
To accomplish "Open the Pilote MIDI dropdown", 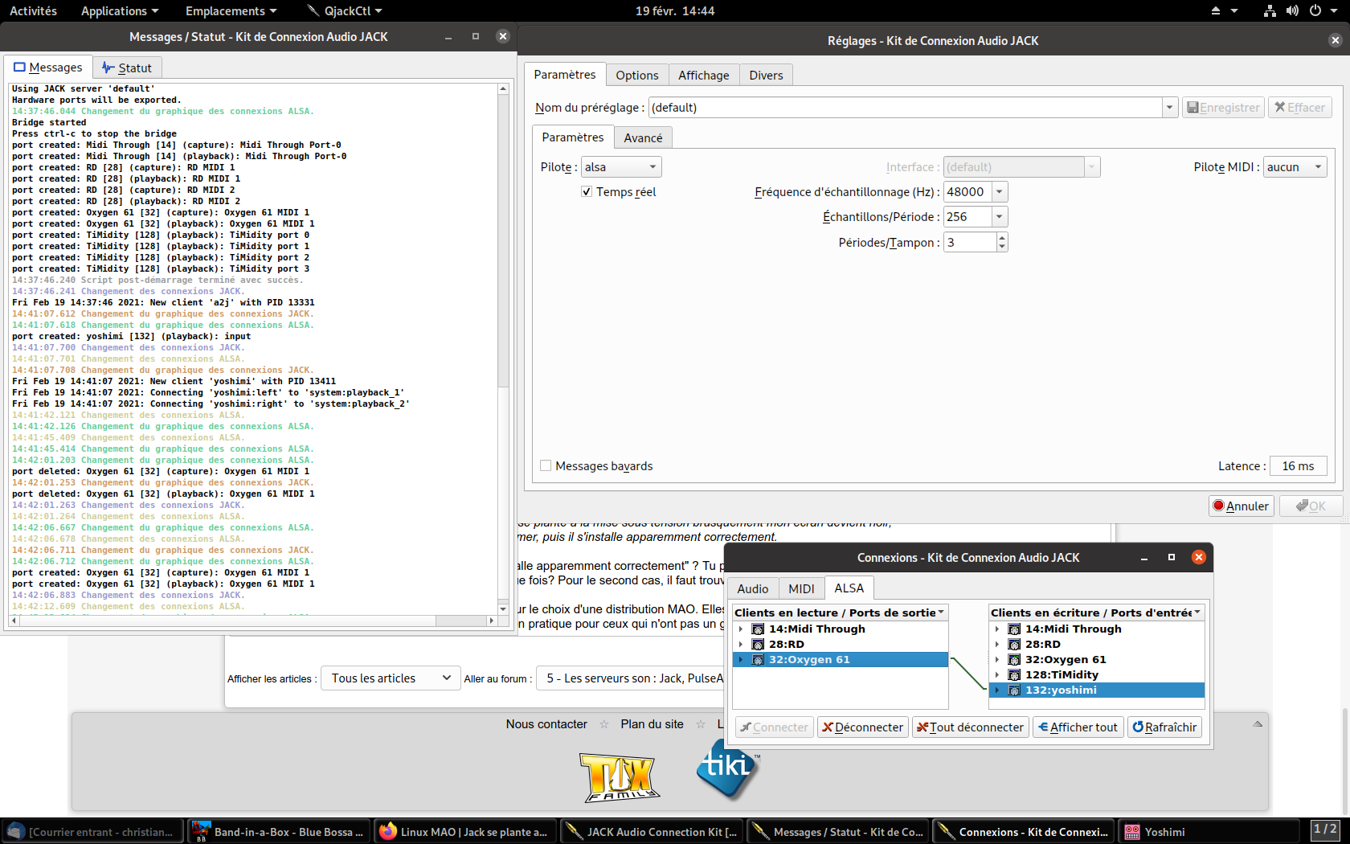I will click(x=1295, y=167).
